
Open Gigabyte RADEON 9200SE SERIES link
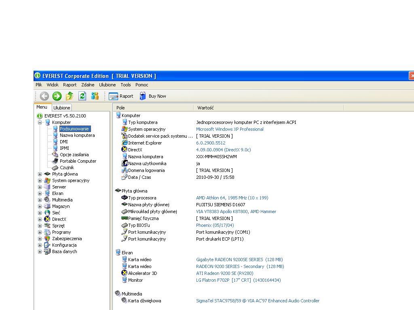click(239, 260)
